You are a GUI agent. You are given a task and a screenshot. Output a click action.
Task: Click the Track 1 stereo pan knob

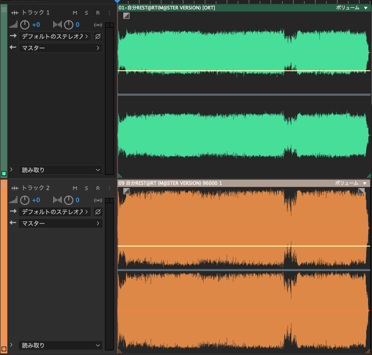69,25
